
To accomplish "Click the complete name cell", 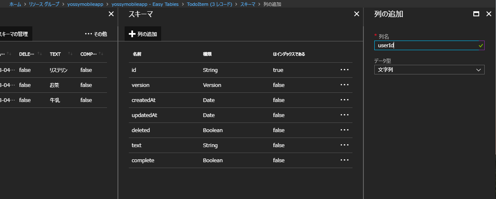I will (x=143, y=160).
